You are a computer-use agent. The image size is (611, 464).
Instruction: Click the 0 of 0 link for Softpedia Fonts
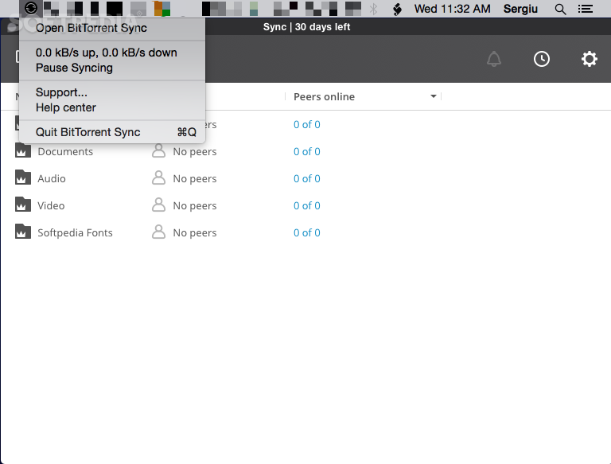pos(306,232)
